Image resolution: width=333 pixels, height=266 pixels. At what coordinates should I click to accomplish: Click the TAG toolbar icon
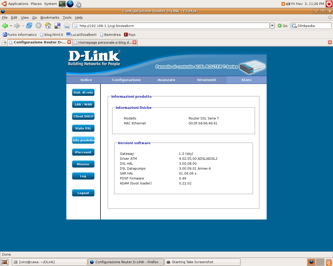tap(67, 25)
